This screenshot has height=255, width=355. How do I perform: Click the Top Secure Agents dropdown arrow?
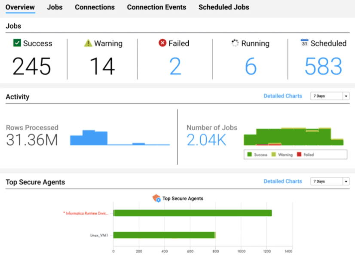coord(346,181)
